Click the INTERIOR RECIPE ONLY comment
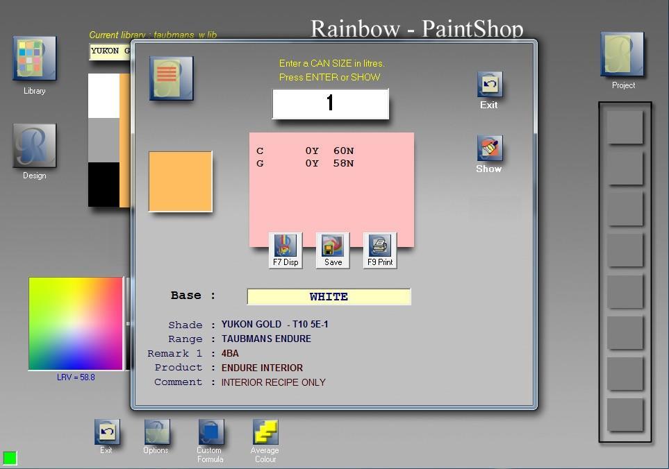Viewport: 669px width, 469px height. [274, 382]
